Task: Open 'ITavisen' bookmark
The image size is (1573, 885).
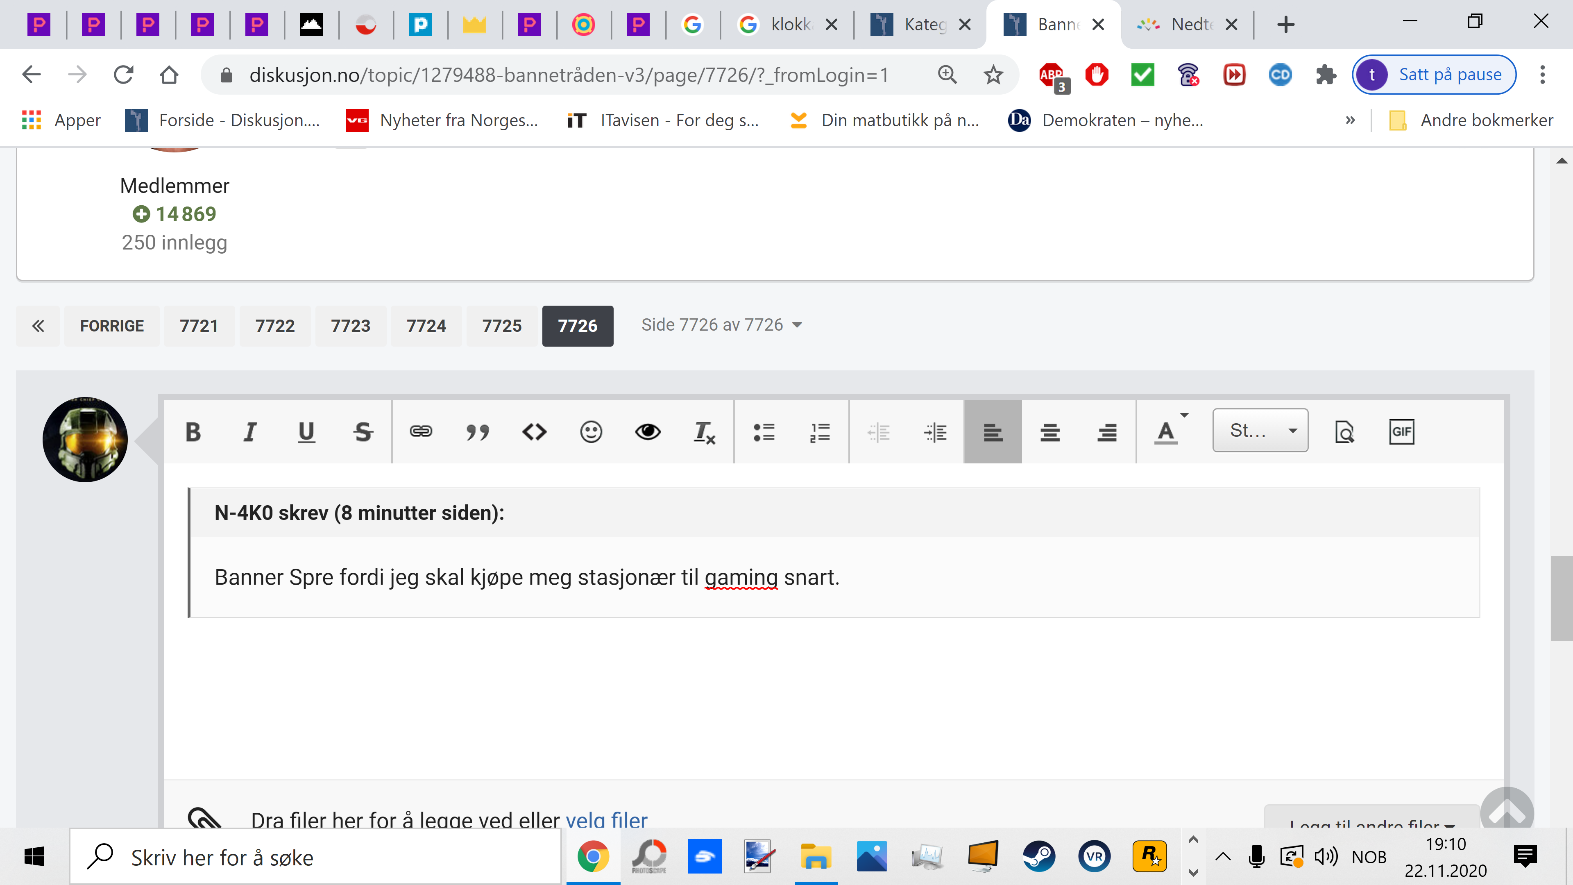Action: [x=663, y=120]
